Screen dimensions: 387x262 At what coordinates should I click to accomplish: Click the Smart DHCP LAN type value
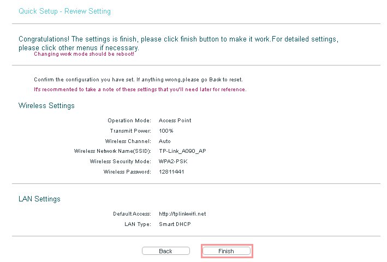pyautogui.click(x=175, y=224)
